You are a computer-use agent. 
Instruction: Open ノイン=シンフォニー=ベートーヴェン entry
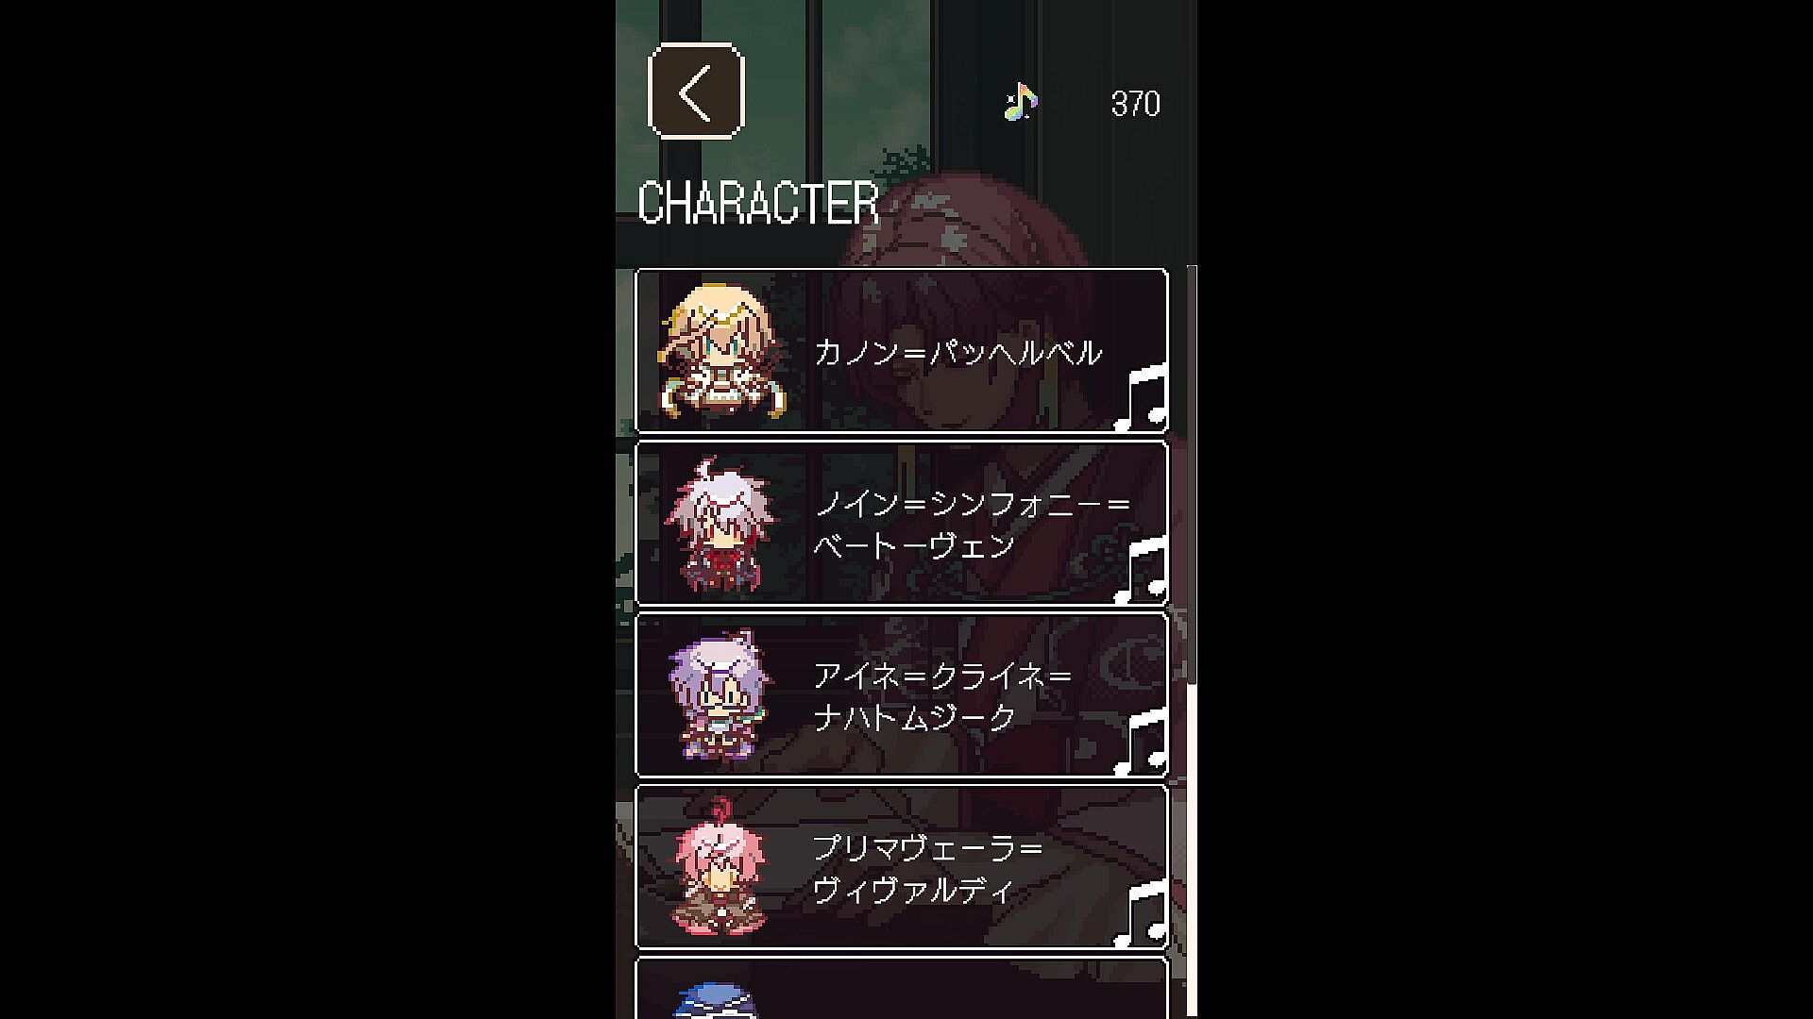tap(902, 523)
